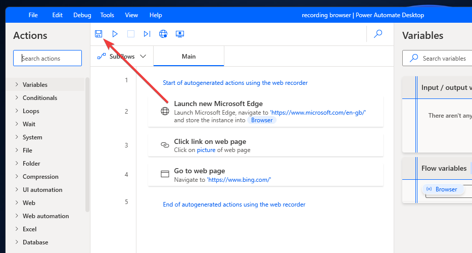Click line number 4 in the flow
The width and height of the screenshot is (472, 253).
click(x=126, y=175)
